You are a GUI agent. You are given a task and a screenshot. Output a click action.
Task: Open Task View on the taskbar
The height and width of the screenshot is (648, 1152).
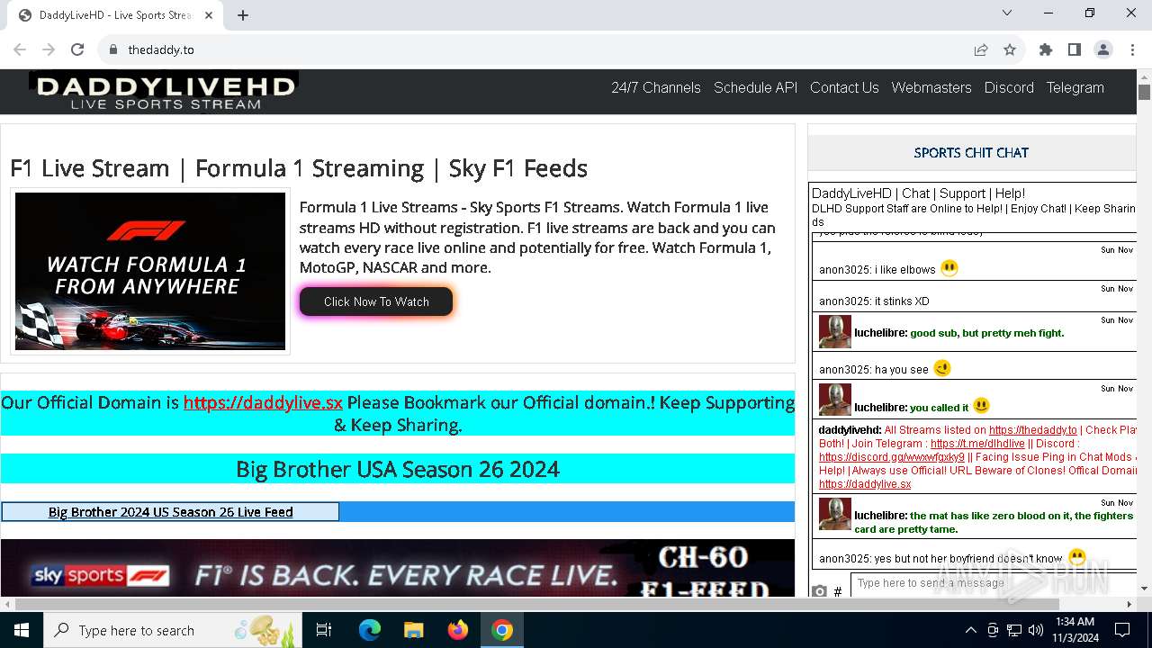tap(324, 630)
